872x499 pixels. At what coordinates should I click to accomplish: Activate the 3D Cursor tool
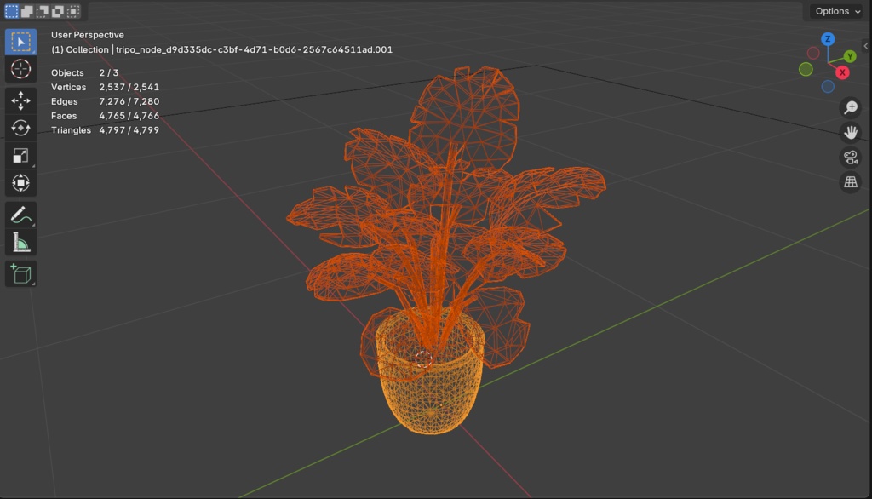click(x=20, y=69)
